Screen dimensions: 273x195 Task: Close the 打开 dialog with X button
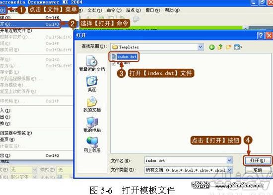click(269, 36)
